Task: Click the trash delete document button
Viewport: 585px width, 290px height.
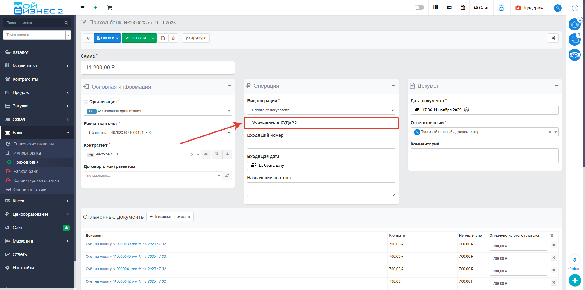Action: tap(173, 38)
